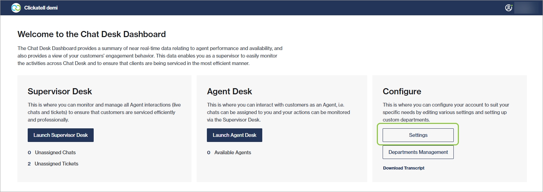Open Settings in the Configure panel
This screenshot has width=543, height=192.
coord(418,135)
